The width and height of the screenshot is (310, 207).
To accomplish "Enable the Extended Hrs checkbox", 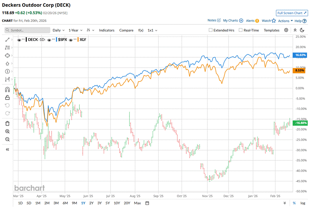I will (x=211, y=30).
